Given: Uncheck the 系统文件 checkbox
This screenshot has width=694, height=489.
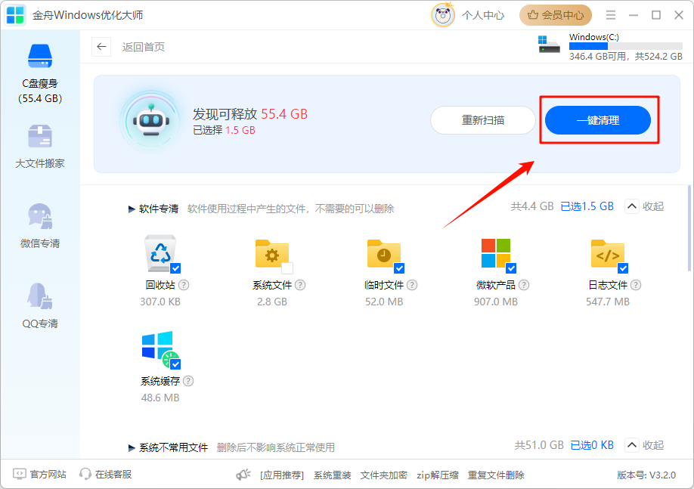Looking at the screenshot, I should click(287, 267).
